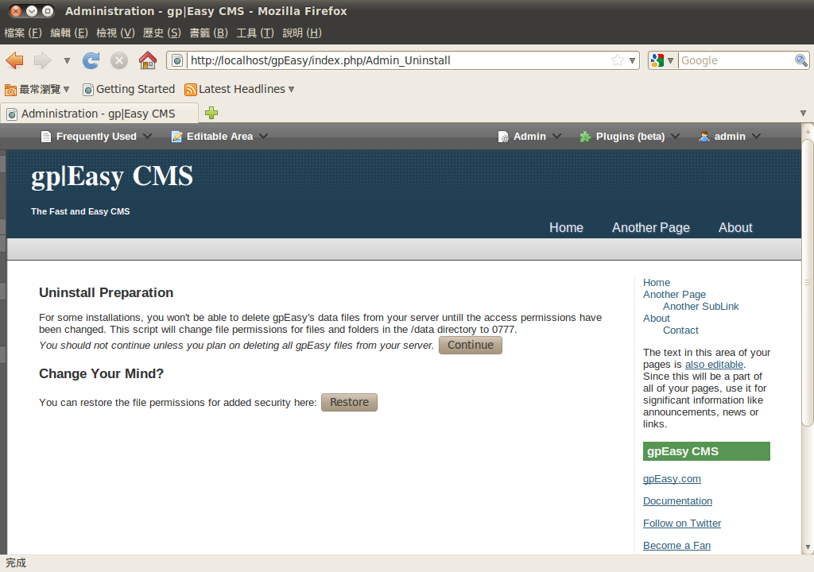This screenshot has height=572, width=814.
Task: Click the scrollbar up arrow
Action: (808, 129)
